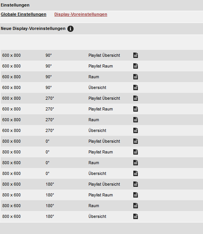Click the Neue Display-Voreinstellungen heading

click(33, 28)
